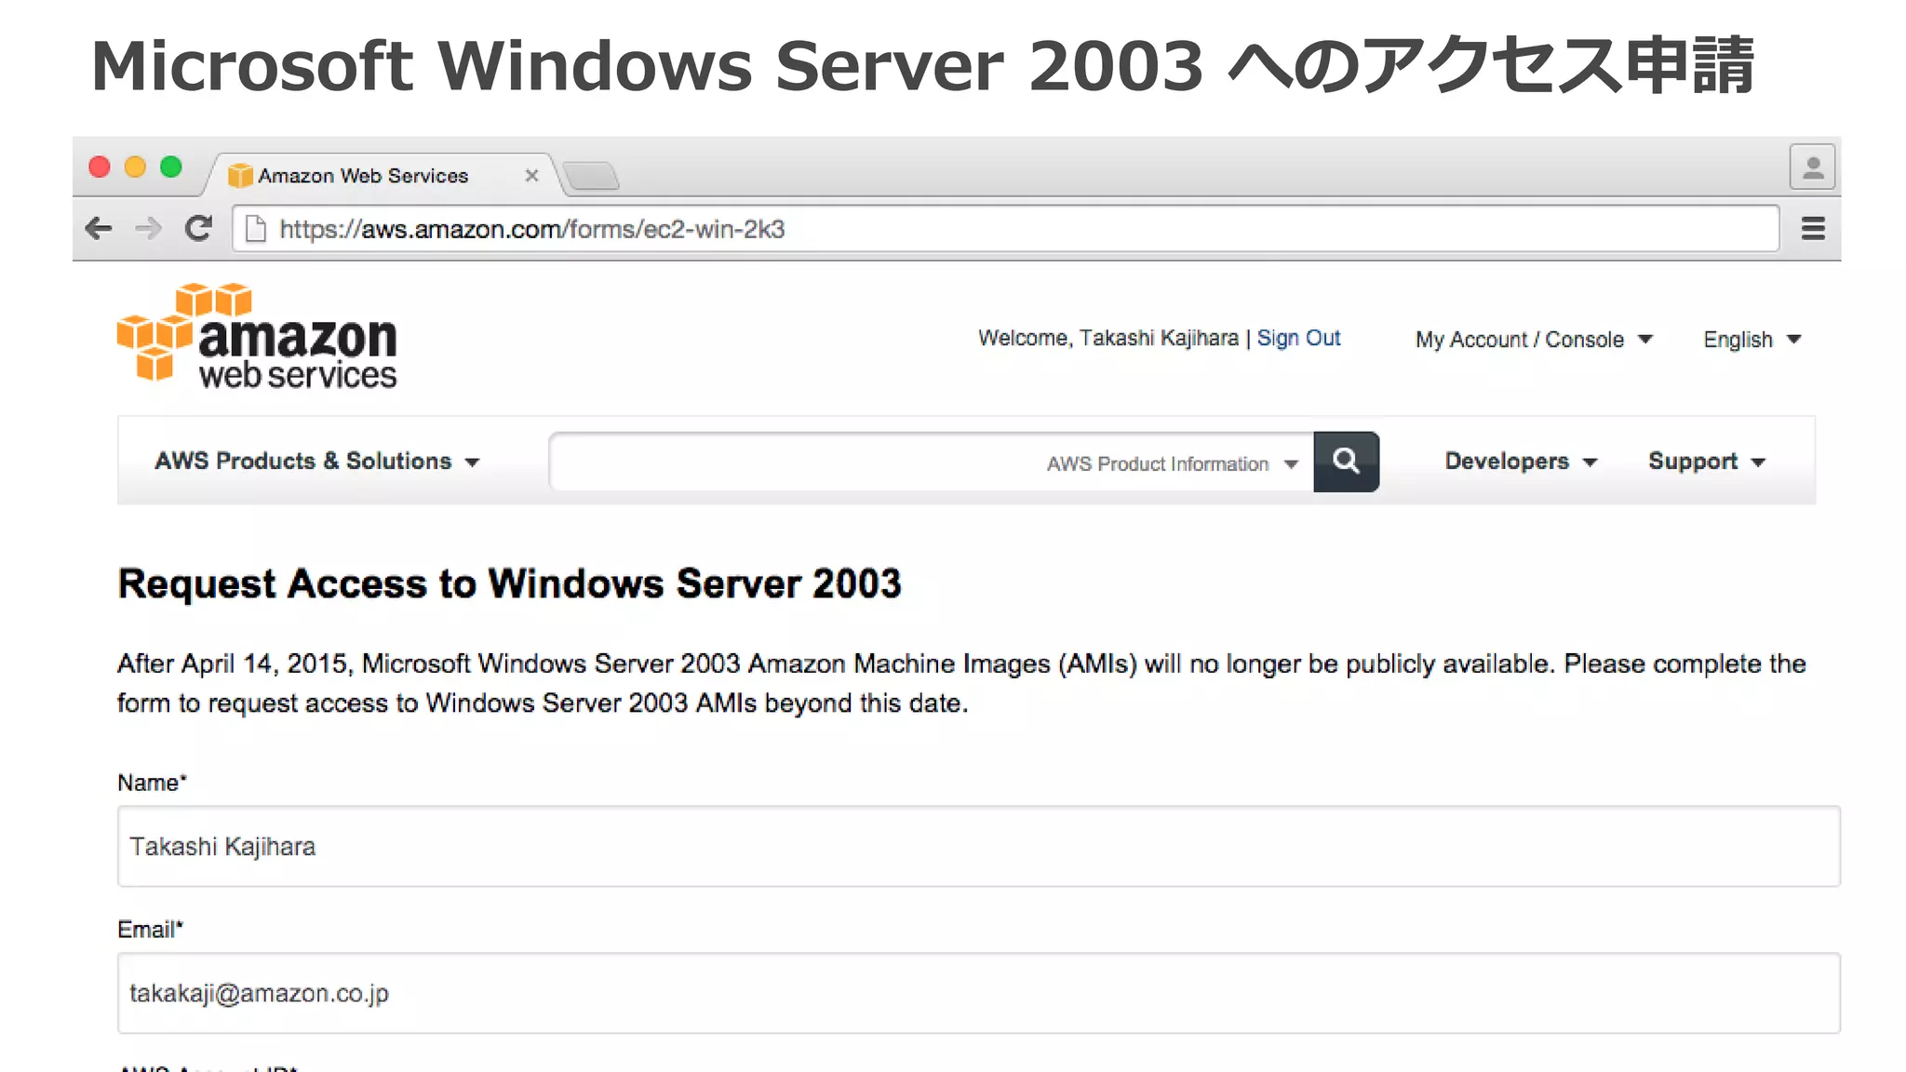Go back with the browser back arrow
The image size is (1906, 1072).
pos(99,228)
